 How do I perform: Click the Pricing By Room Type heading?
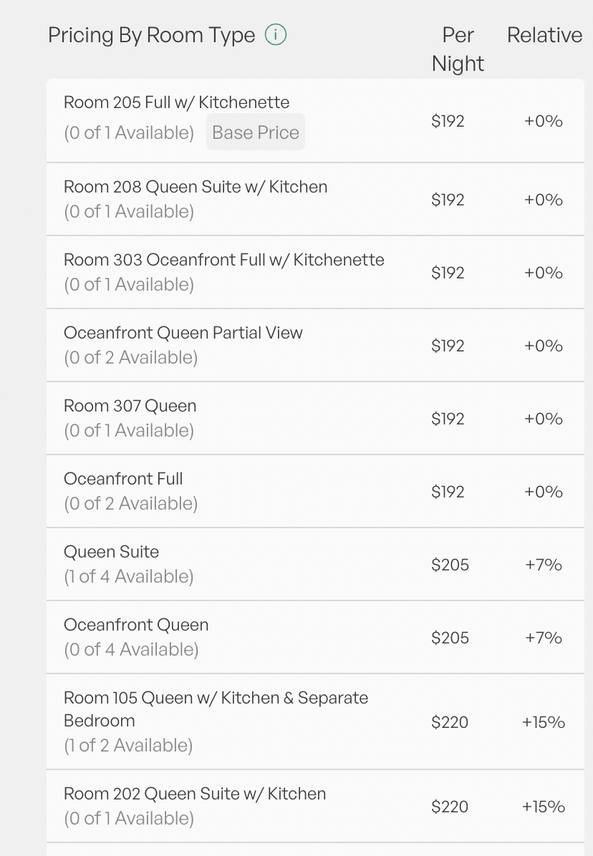point(151,35)
